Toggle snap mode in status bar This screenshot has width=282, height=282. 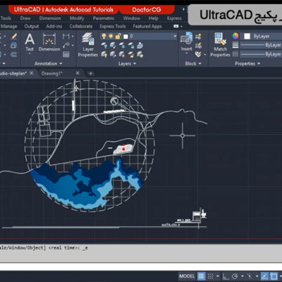(x=210, y=276)
